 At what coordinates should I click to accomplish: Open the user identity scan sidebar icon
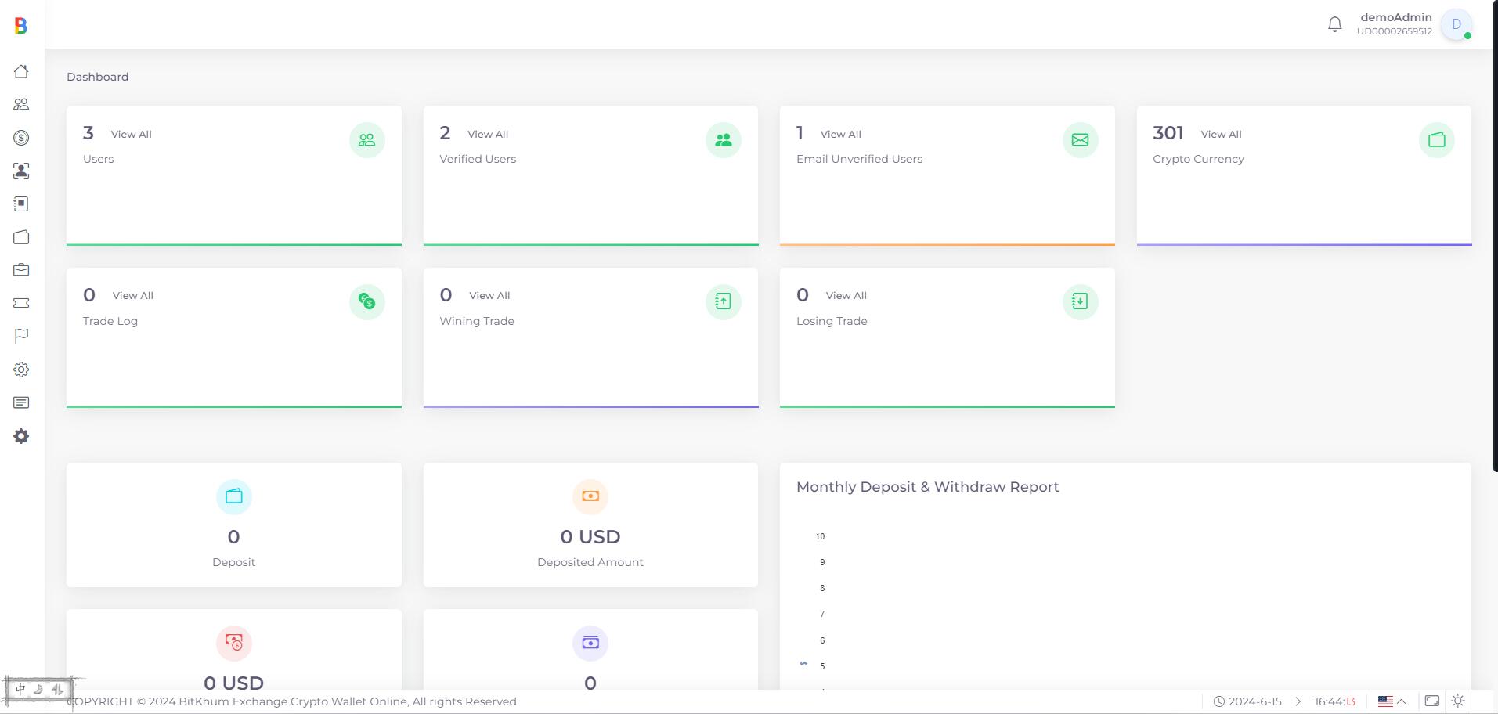(21, 171)
